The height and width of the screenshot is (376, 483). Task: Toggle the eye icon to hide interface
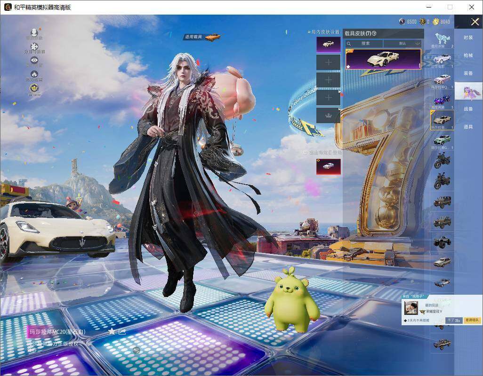pos(34,60)
